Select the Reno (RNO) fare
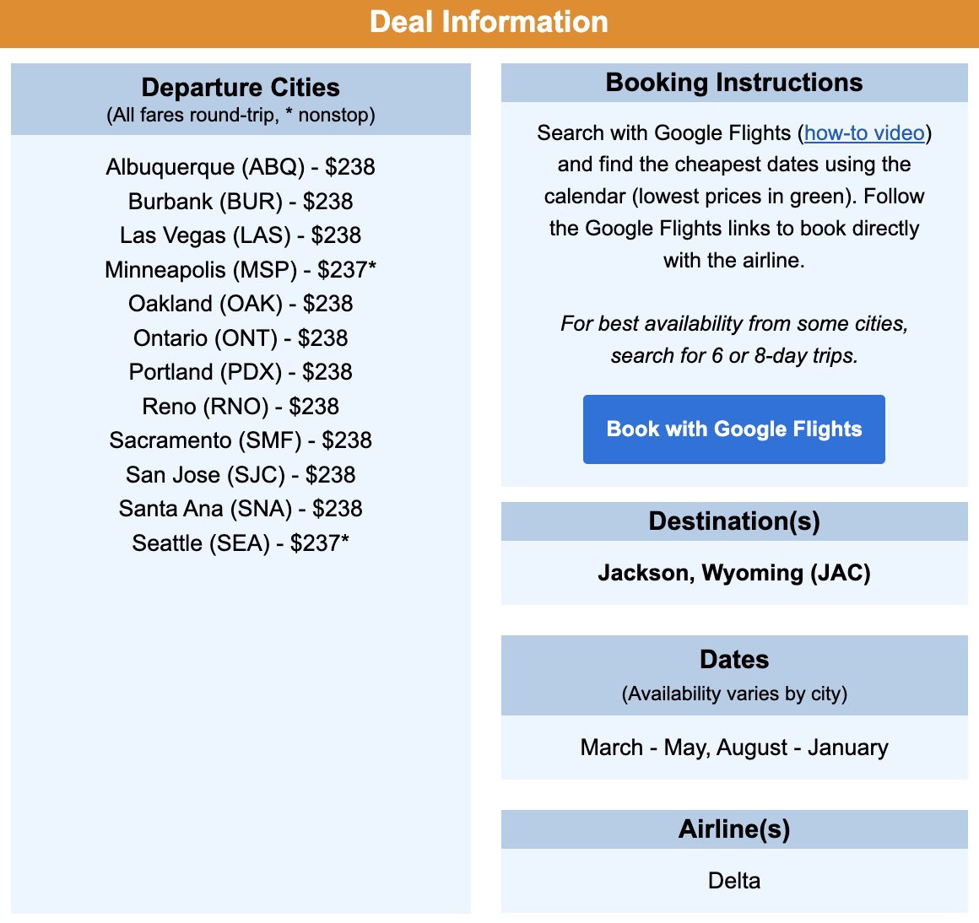This screenshot has height=923, width=979. click(x=240, y=406)
